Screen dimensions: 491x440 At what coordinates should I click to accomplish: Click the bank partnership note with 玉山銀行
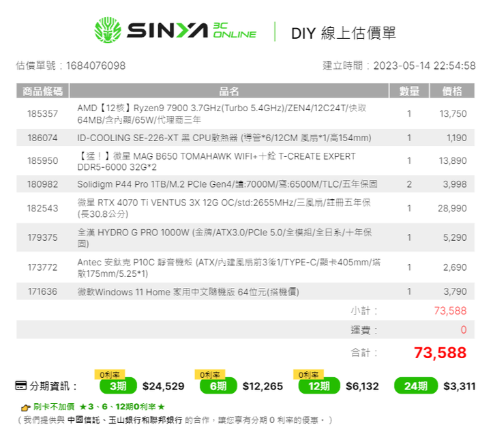(175, 420)
